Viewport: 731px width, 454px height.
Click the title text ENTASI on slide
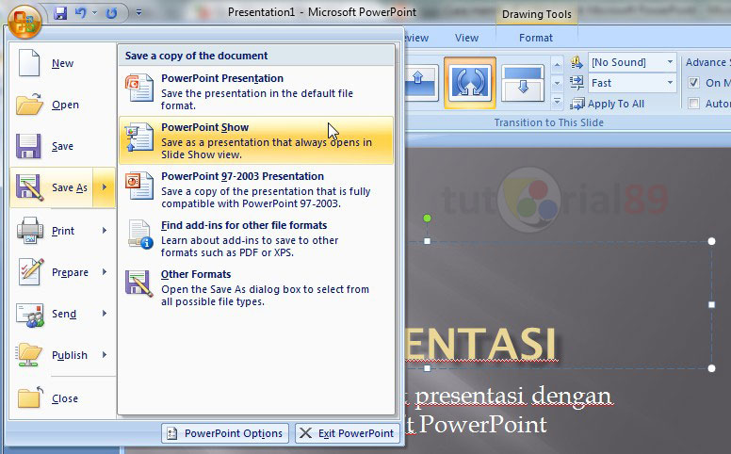point(481,344)
